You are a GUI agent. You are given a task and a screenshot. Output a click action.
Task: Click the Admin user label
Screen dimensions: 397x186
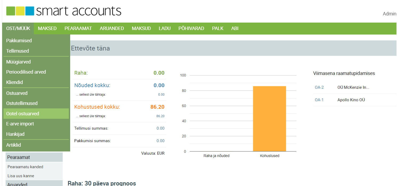(390, 14)
